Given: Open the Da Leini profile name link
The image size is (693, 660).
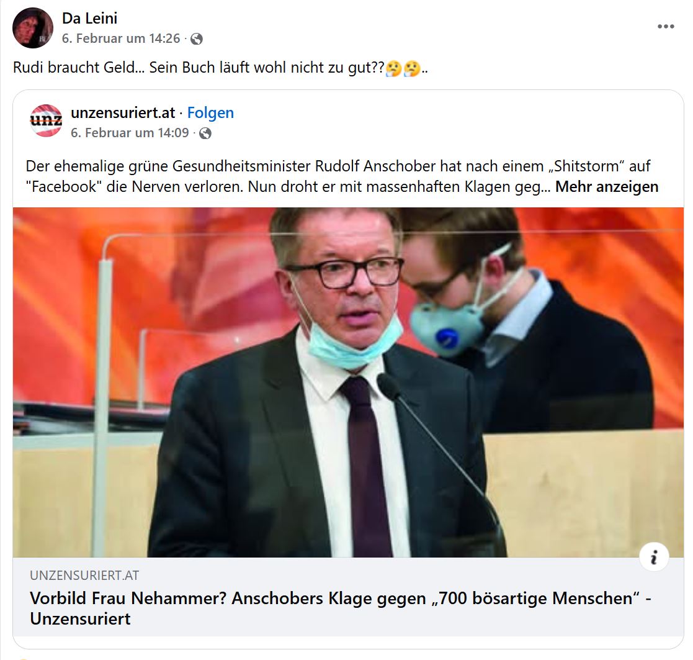Looking at the screenshot, I should pos(90,18).
